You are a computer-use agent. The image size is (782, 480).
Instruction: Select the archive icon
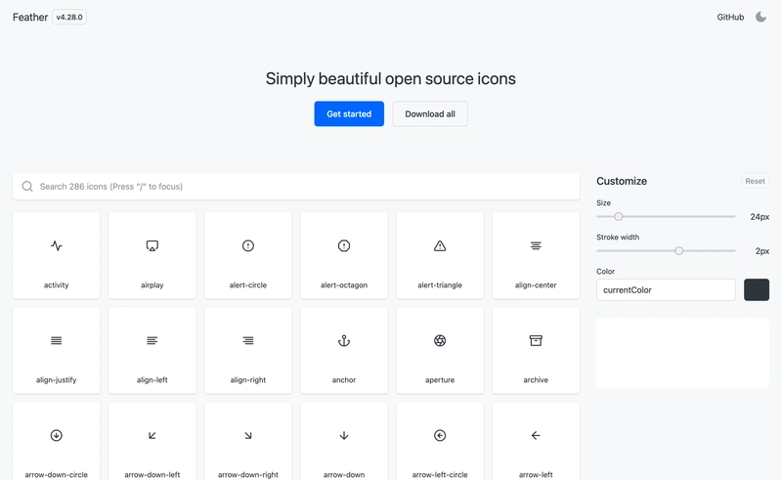coord(536,350)
